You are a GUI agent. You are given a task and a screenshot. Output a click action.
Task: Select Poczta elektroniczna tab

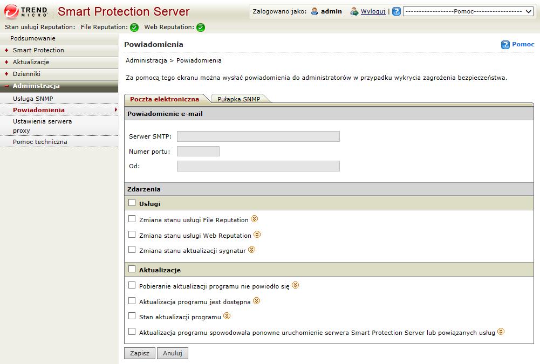point(165,99)
